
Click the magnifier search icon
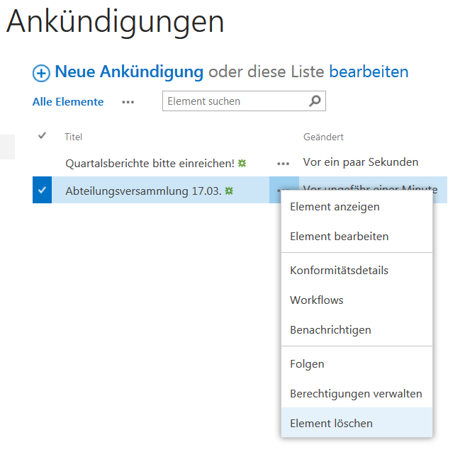click(x=315, y=101)
